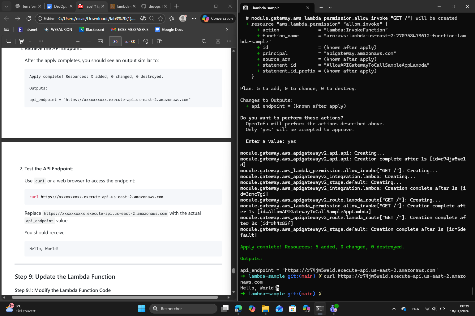Open the Copilot Conversation button

click(x=217, y=19)
